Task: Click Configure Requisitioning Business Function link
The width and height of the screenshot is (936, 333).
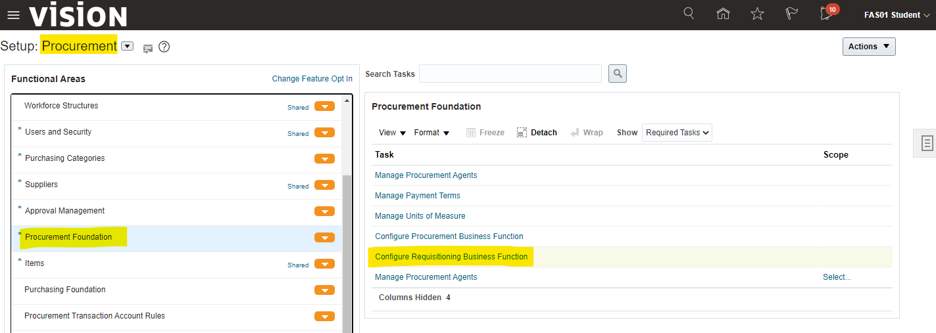Action: pos(451,257)
